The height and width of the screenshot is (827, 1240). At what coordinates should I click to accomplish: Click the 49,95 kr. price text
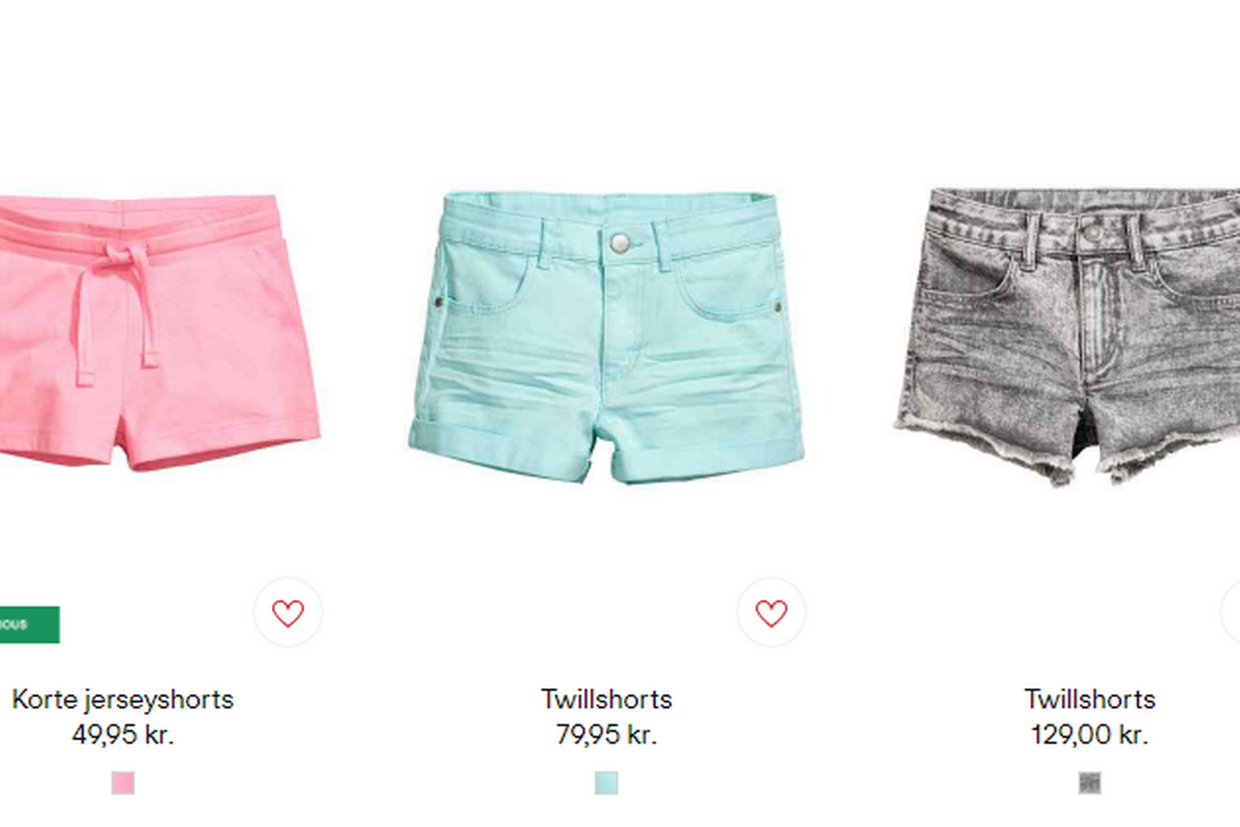pyautogui.click(x=123, y=734)
